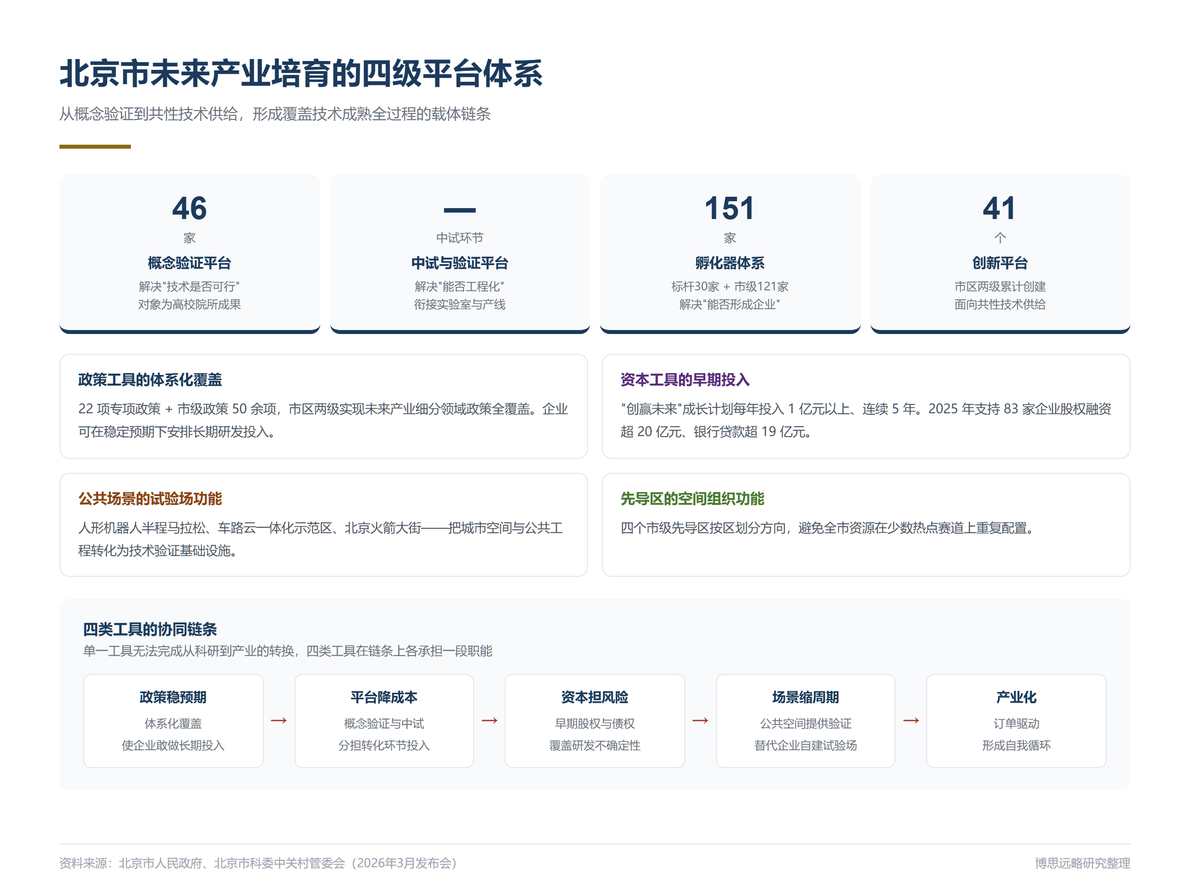Select the number 41
This screenshot has width=1190, height=892.
coord(1000,208)
